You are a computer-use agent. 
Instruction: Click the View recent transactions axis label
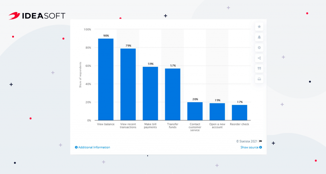tap(128, 126)
